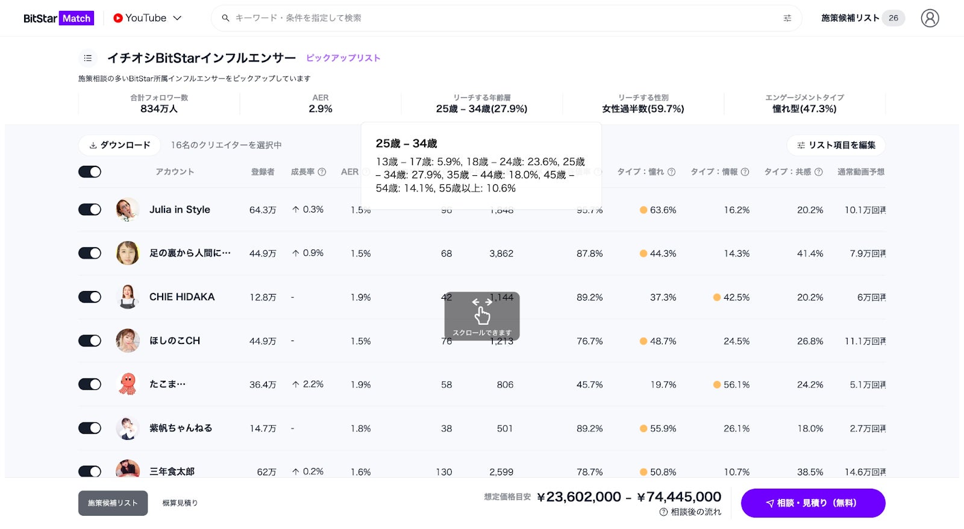Switch to 概算見積り tab

180,503
